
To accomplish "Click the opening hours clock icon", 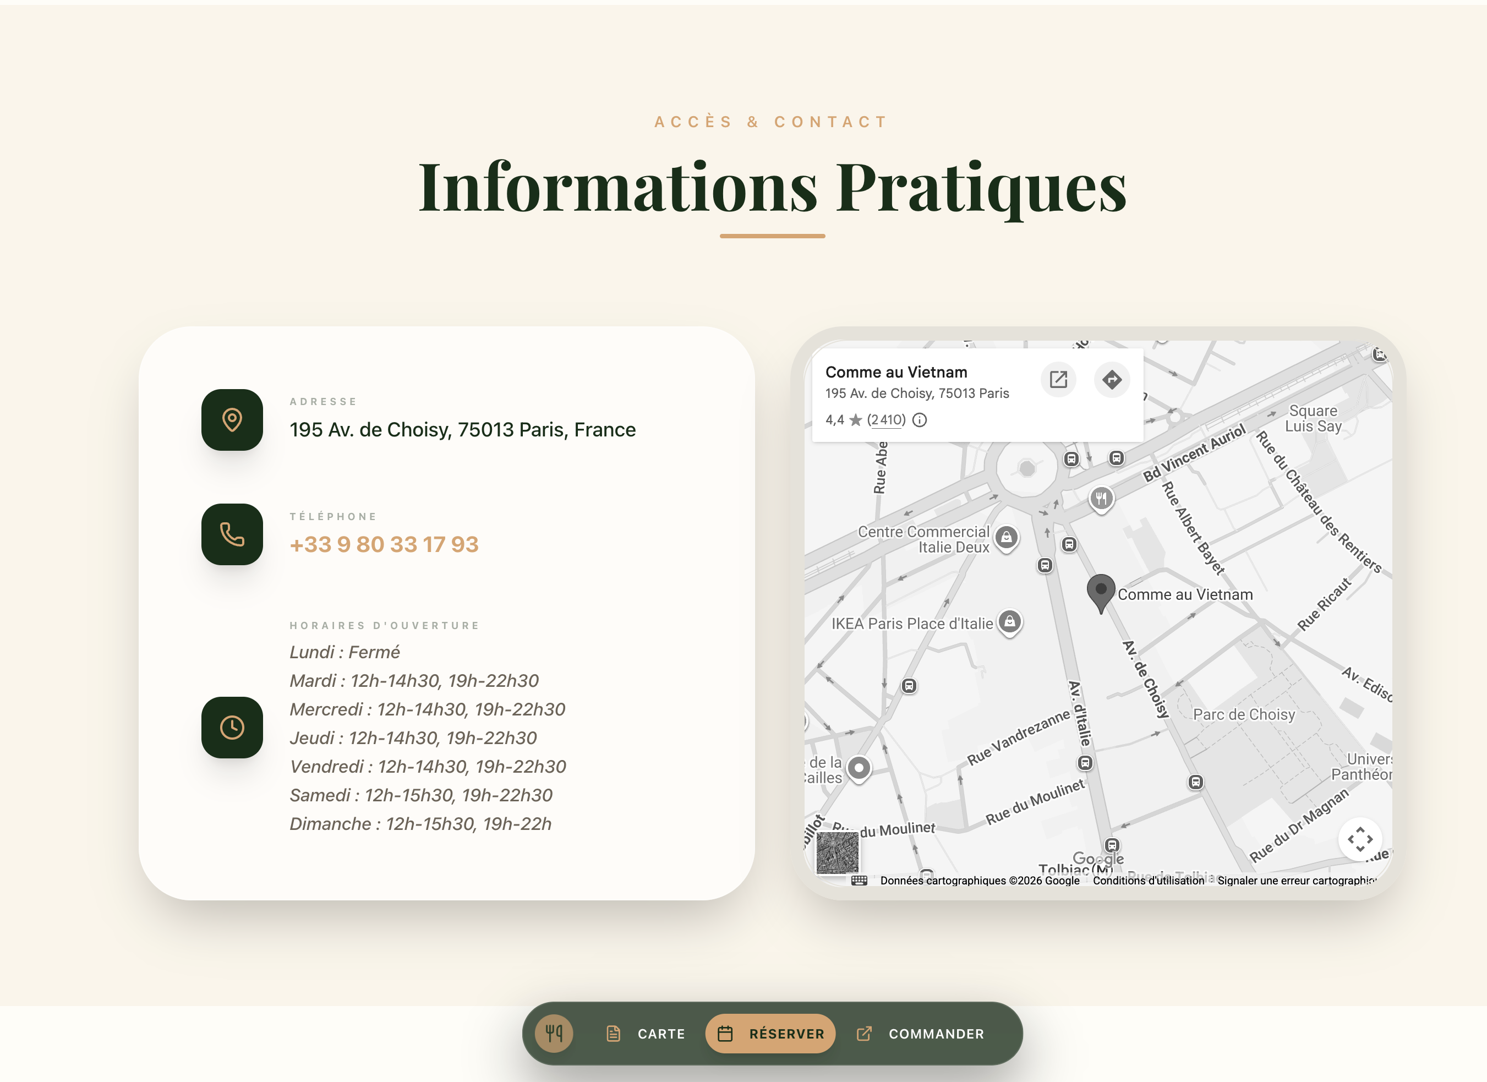I will click(232, 727).
